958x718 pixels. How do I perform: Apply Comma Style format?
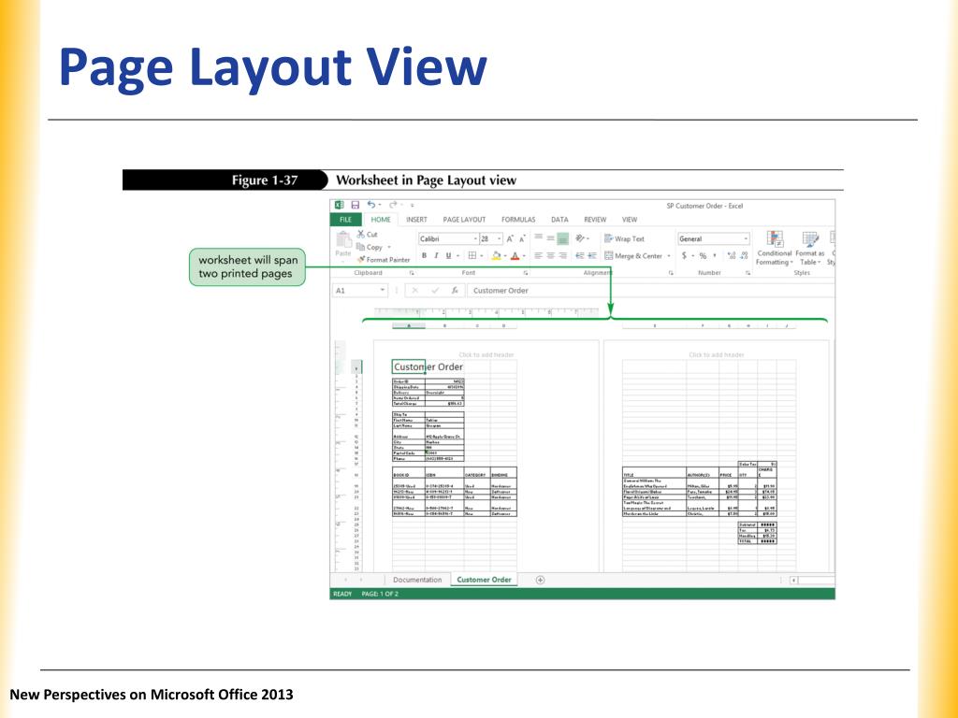tap(714, 256)
